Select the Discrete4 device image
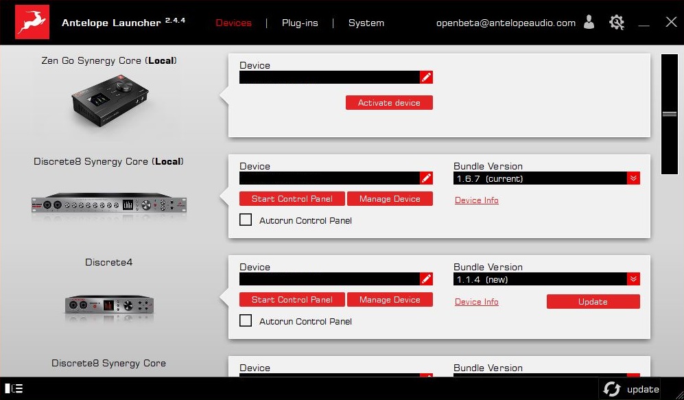This screenshot has height=400, width=684. pyautogui.click(x=109, y=305)
